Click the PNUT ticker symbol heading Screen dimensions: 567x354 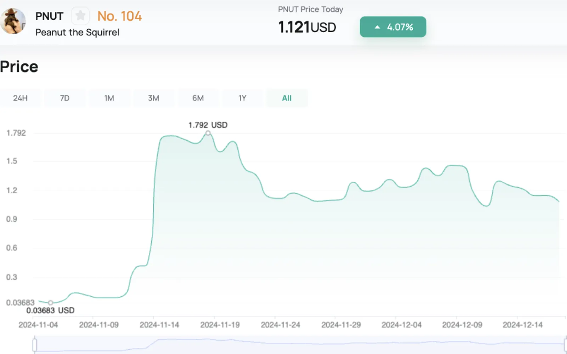pyautogui.click(x=49, y=16)
